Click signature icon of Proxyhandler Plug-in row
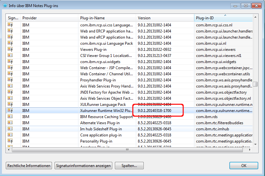Screen dimensions: 265x176 (10, 80)
